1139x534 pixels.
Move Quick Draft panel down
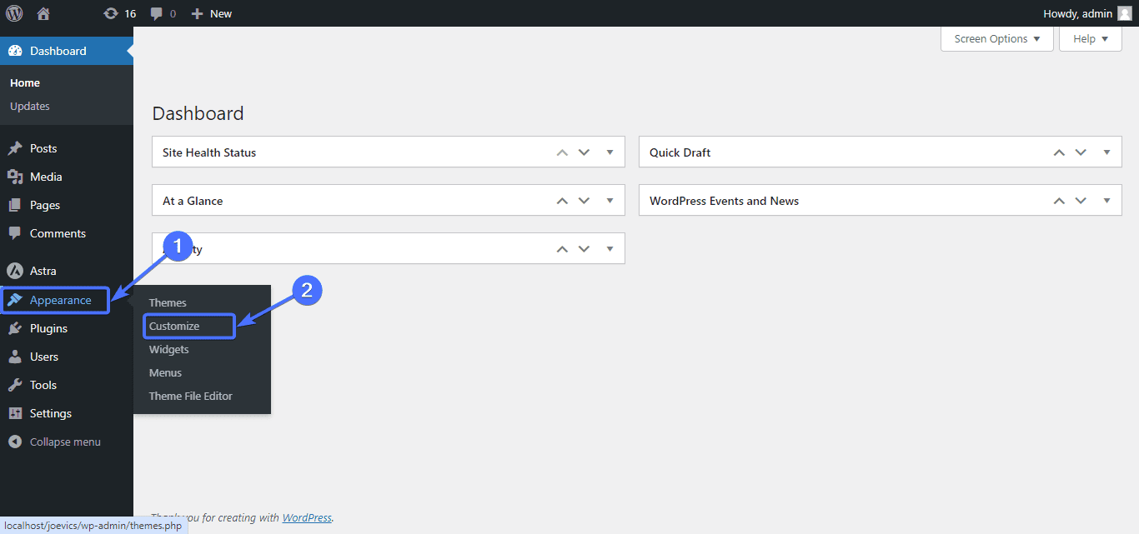tap(1081, 152)
